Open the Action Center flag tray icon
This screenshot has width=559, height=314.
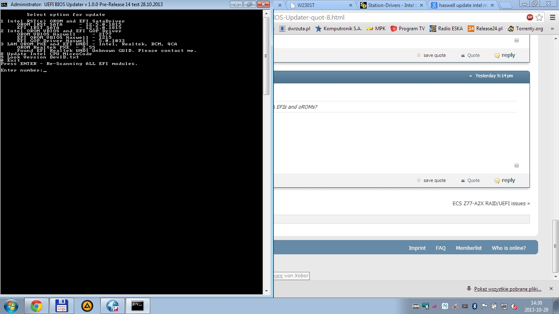pyautogui.click(x=485, y=306)
